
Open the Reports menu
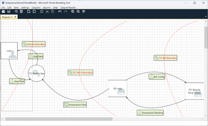coord(47,8)
